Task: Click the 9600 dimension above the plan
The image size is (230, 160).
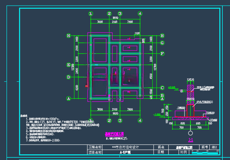Action: point(116,18)
